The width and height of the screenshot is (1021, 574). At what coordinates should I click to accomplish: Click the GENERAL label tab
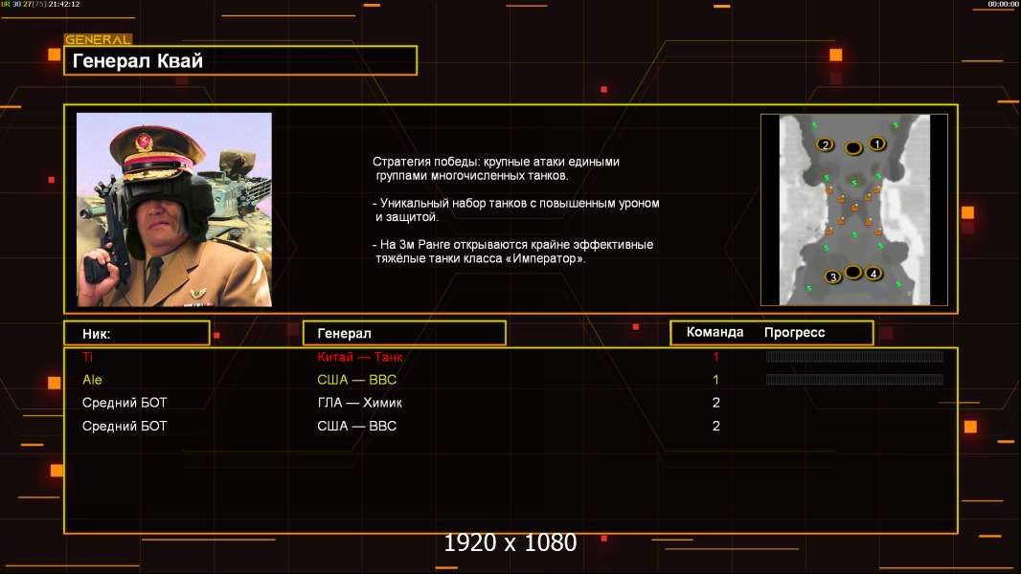pyautogui.click(x=98, y=39)
